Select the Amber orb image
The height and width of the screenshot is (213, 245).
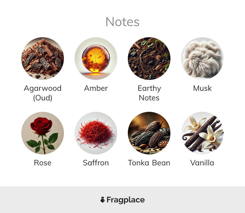pos(96,59)
